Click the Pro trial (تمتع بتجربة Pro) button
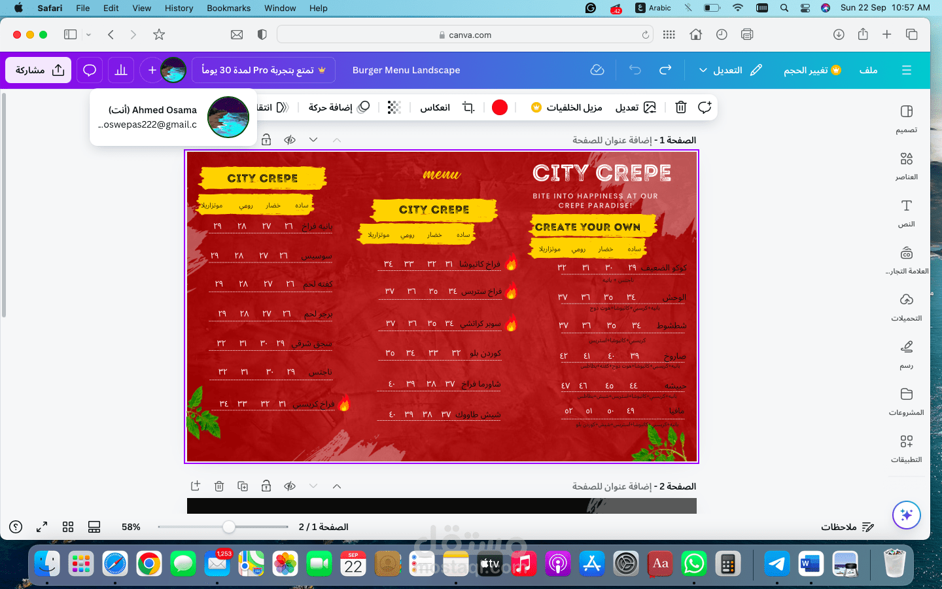Viewport: 942px width, 589px height. [264, 70]
